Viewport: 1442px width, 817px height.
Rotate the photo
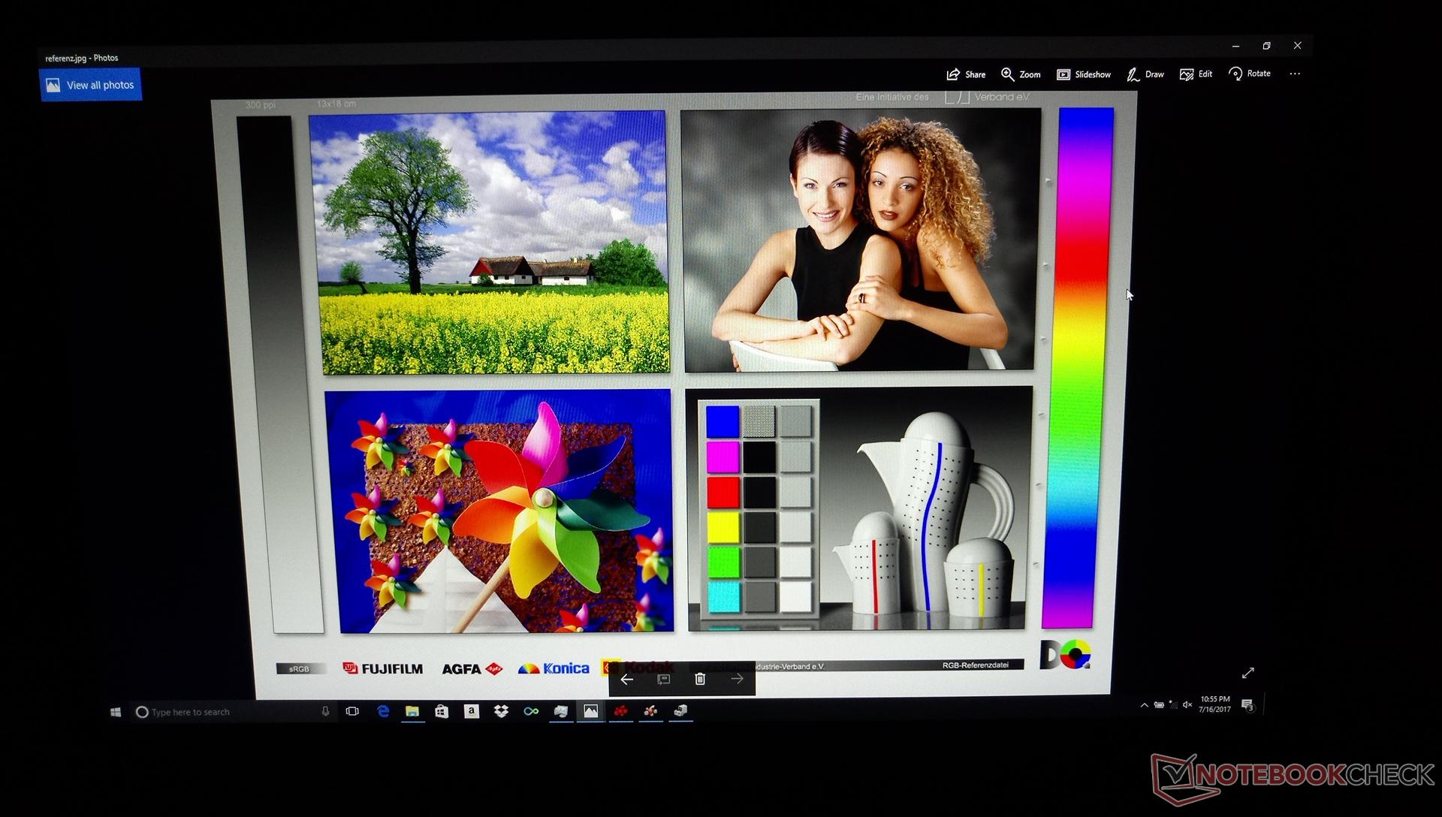1250,74
